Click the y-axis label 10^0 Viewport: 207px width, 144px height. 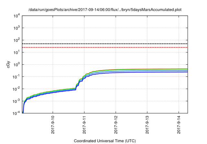click(16, 65)
